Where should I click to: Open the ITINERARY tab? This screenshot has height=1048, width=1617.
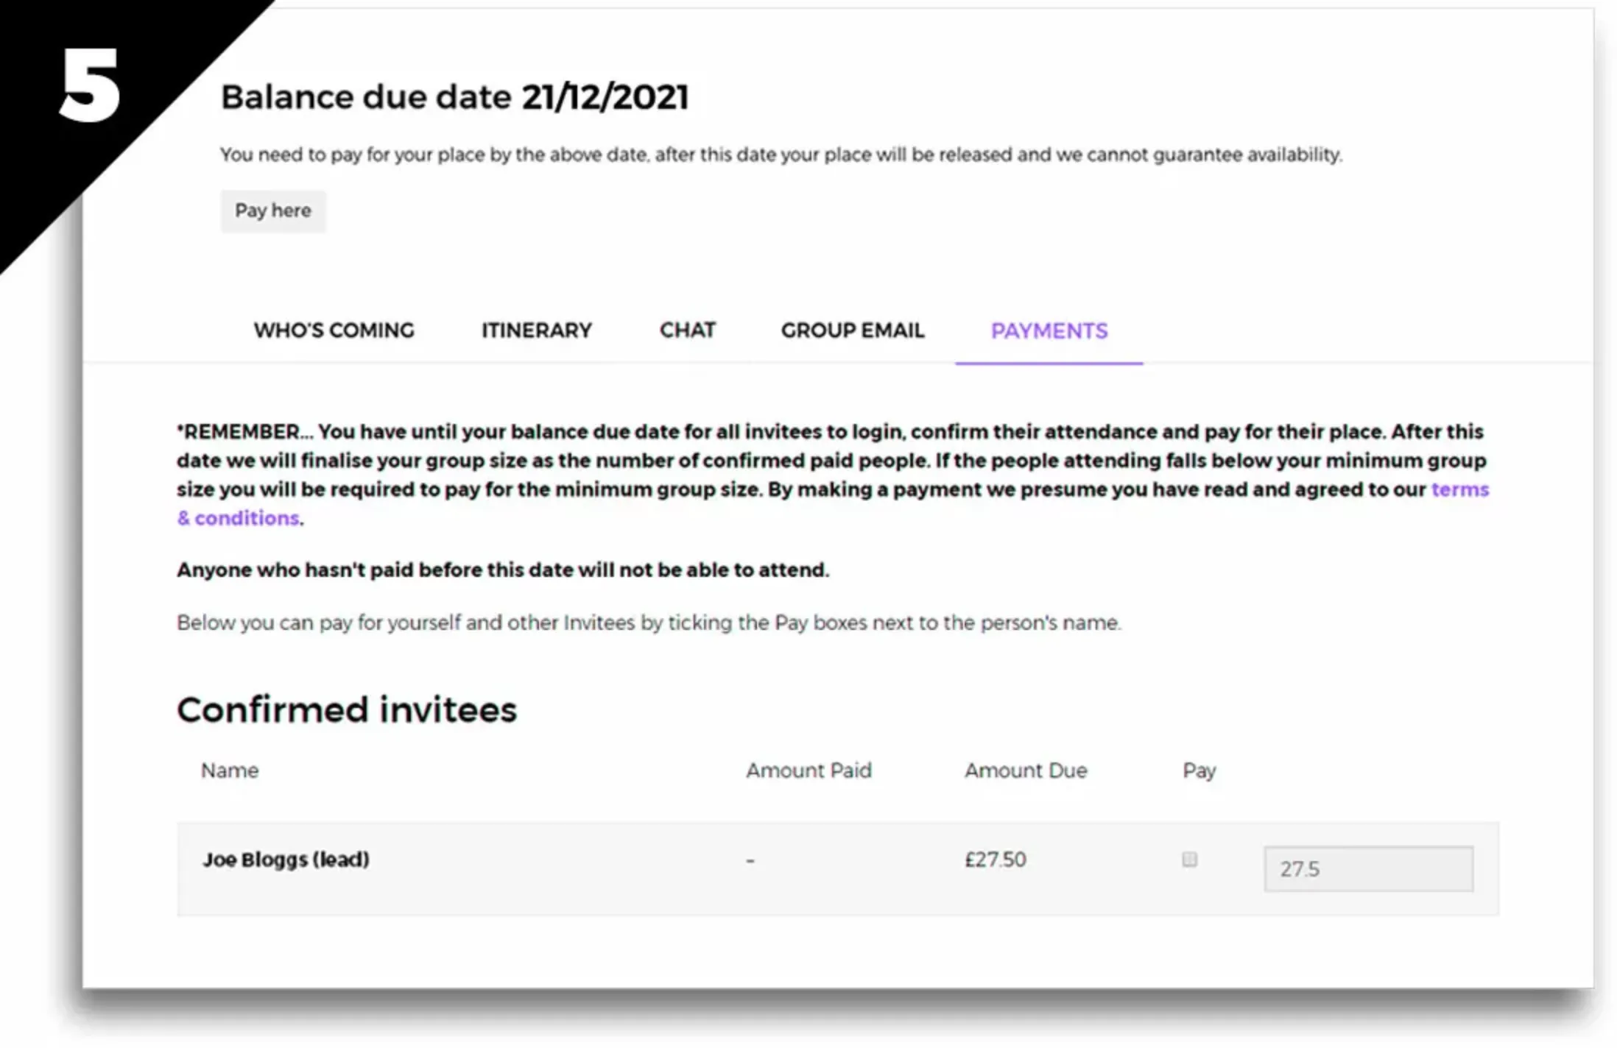click(537, 330)
